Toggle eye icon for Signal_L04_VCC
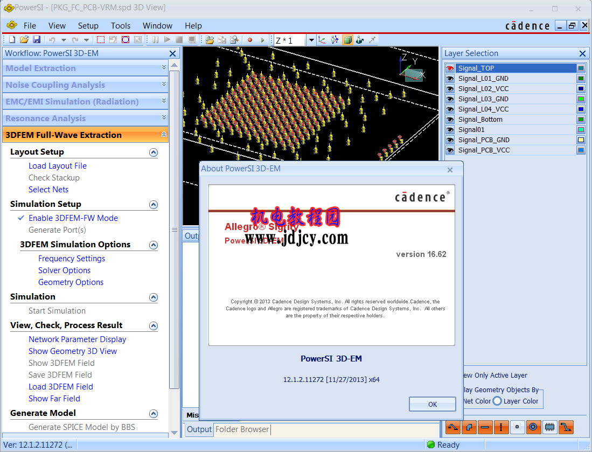 pyautogui.click(x=450, y=109)
